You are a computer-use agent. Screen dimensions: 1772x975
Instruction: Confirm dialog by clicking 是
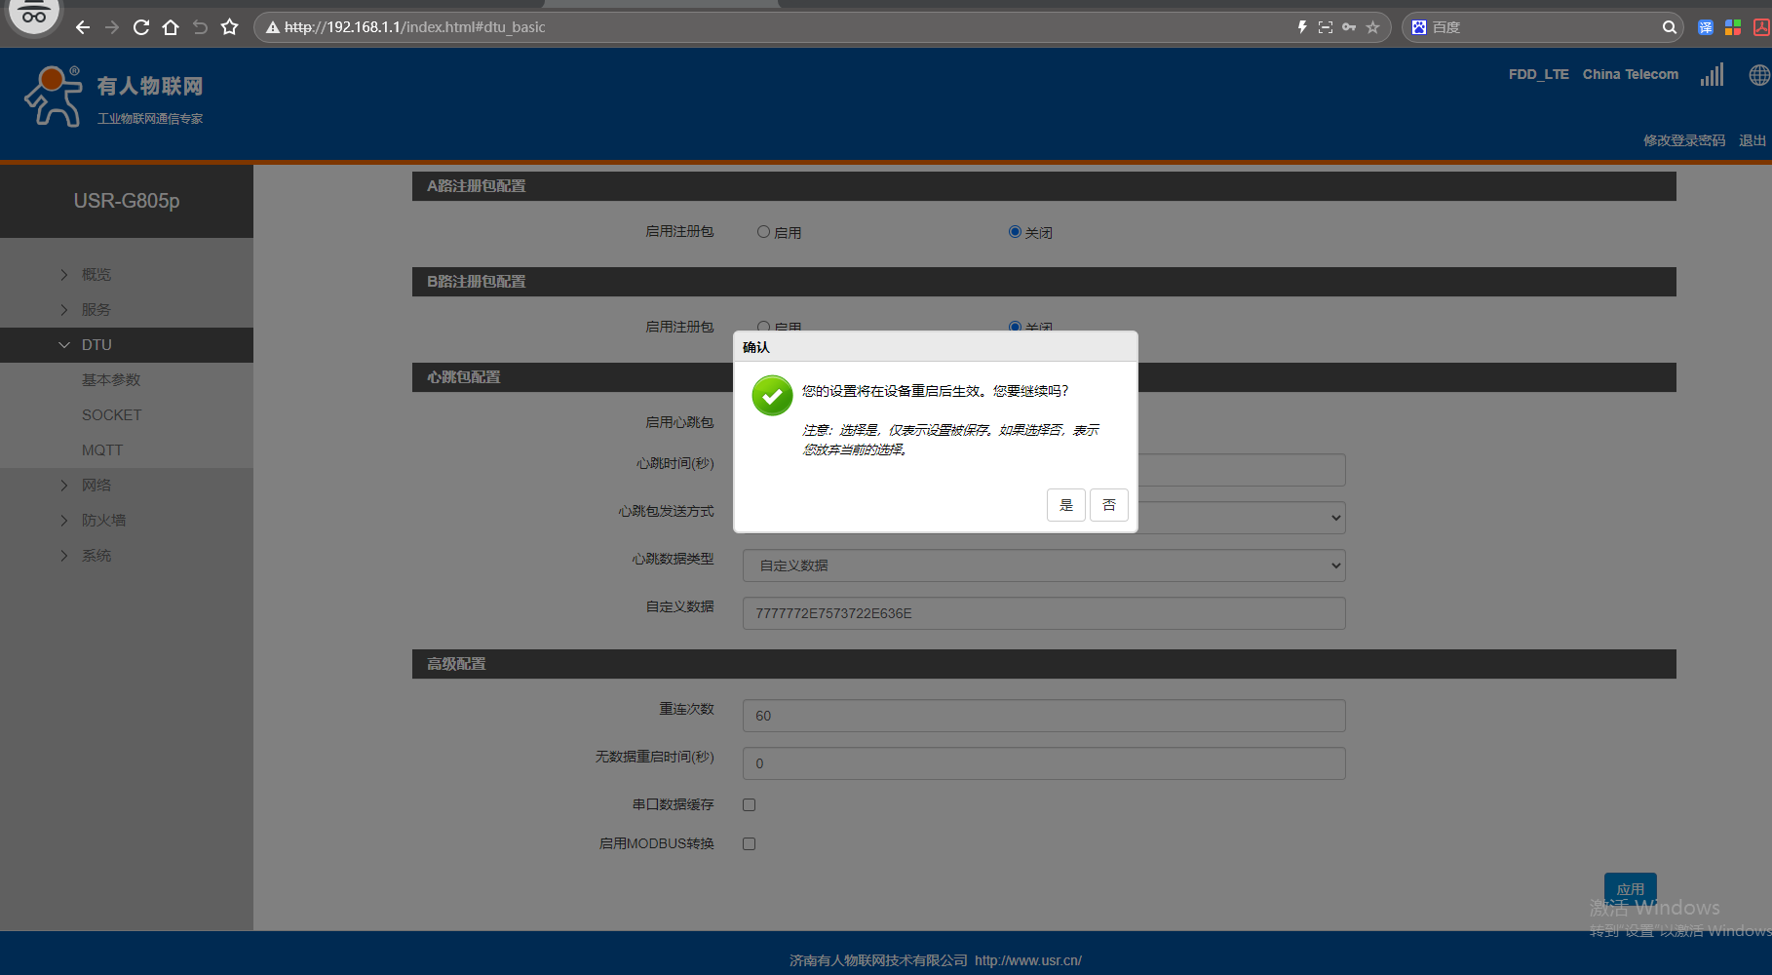pyautogui.click(x=1065, y=505)
